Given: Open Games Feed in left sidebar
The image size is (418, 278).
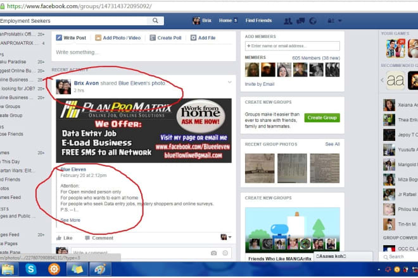Looking at the screenshot, I should click(x=11, y=197).
